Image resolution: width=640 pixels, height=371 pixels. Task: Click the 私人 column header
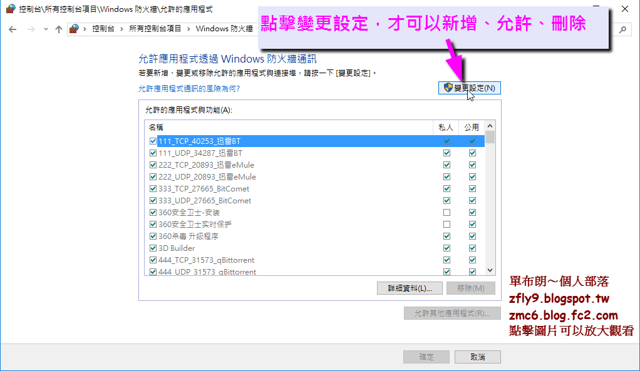(446, 128)
